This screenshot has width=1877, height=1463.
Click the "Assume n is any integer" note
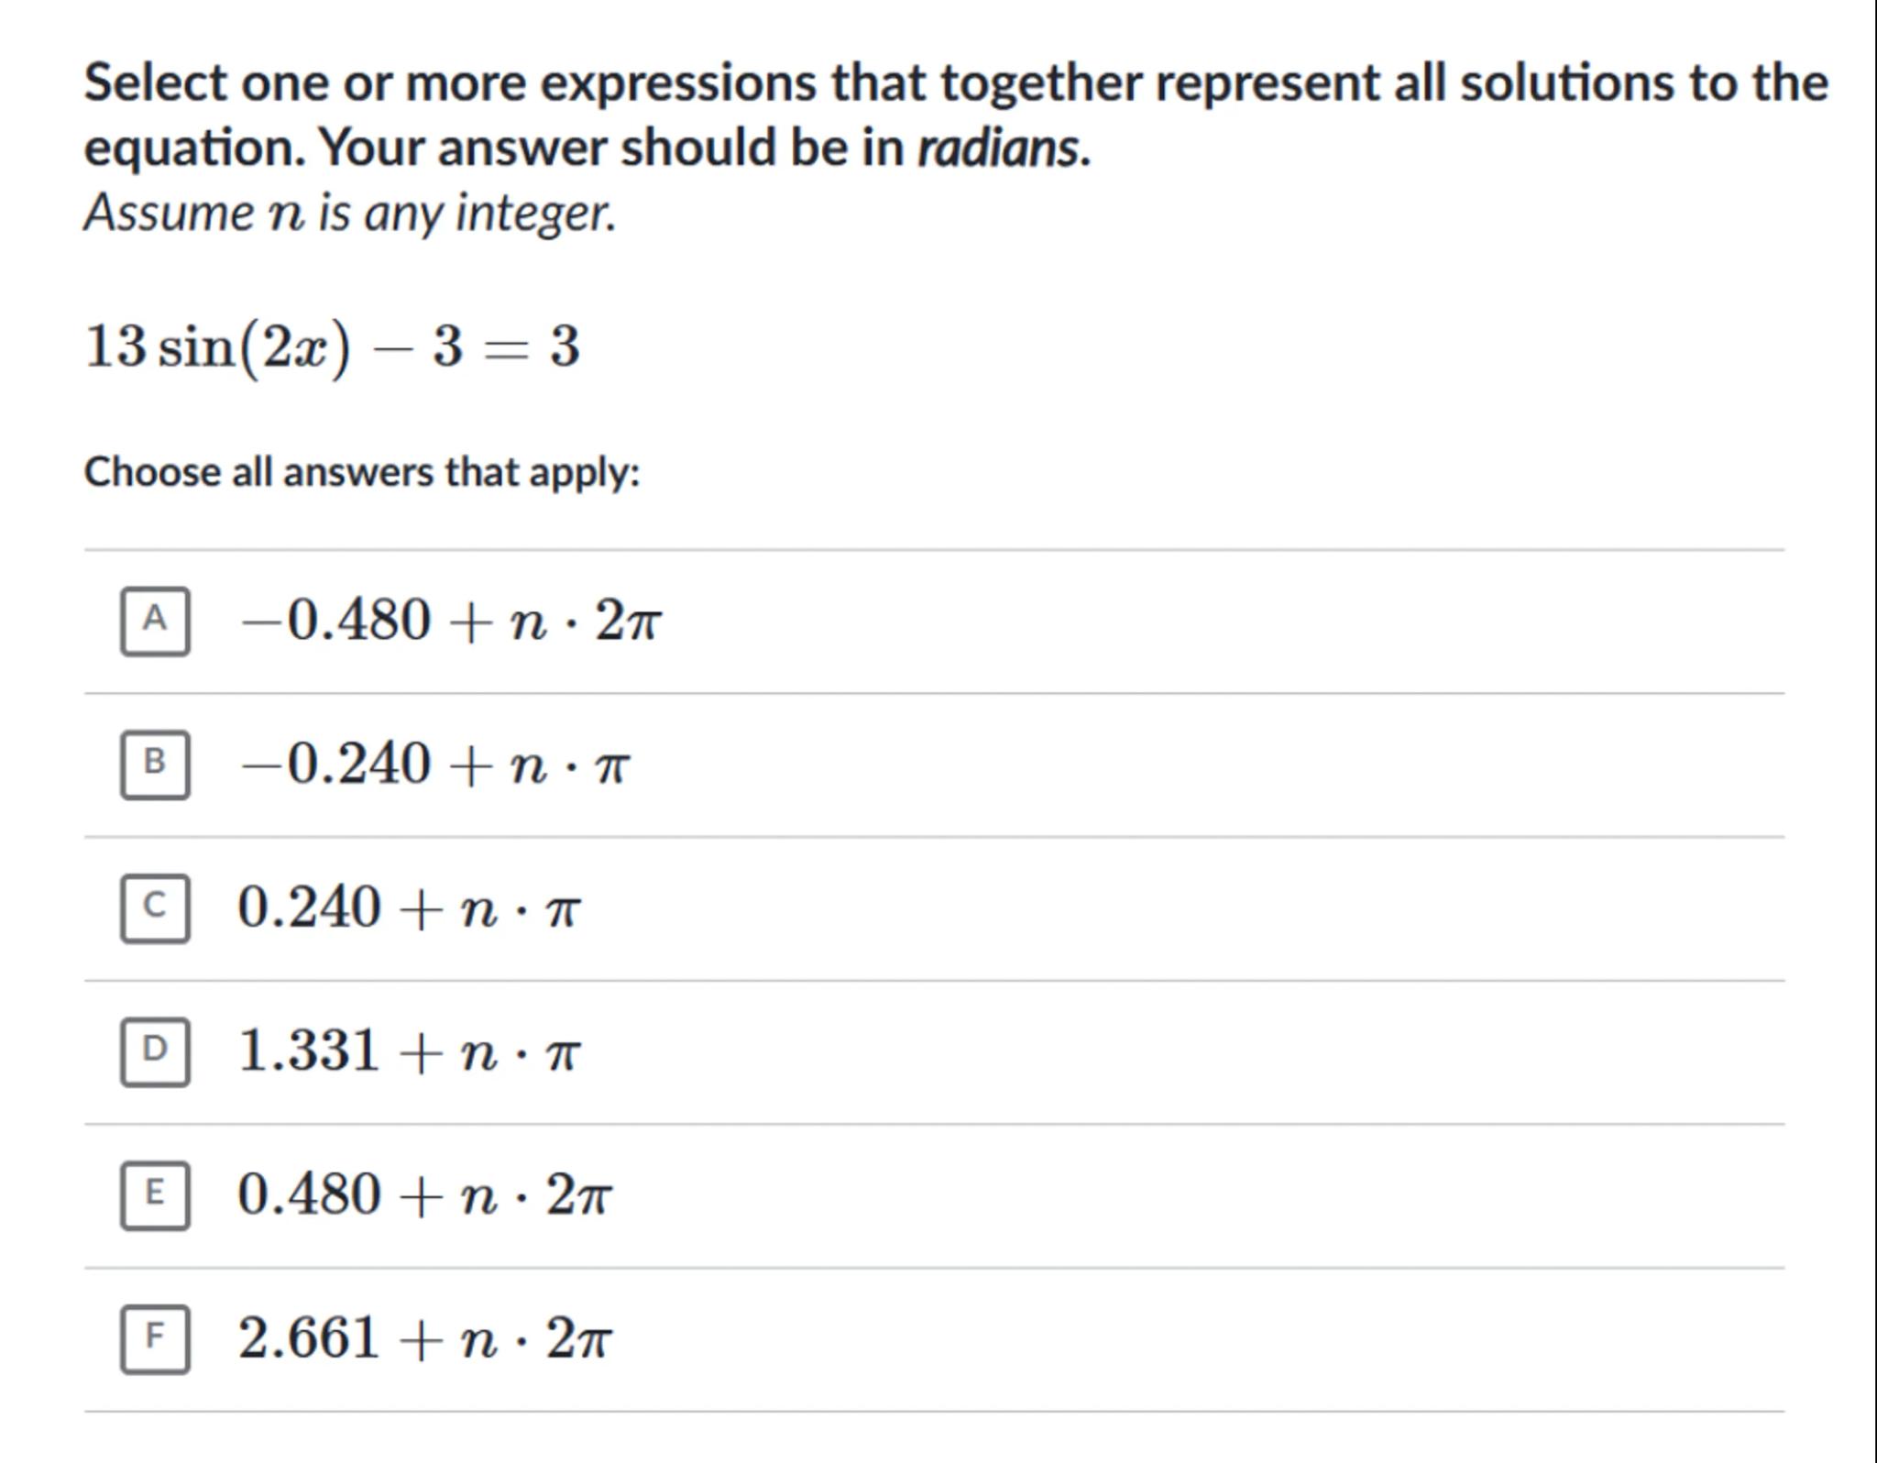349,214
